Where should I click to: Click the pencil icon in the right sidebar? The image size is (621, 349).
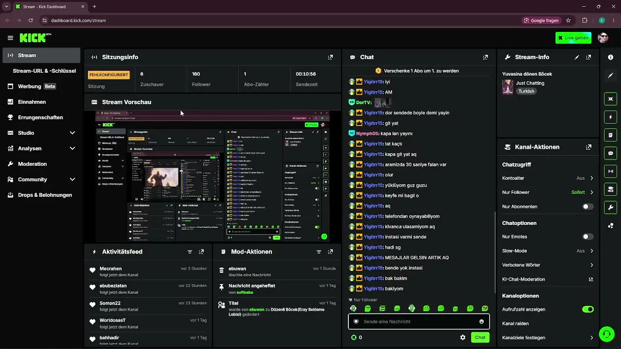pyautogui.click(x=610, y=76)
